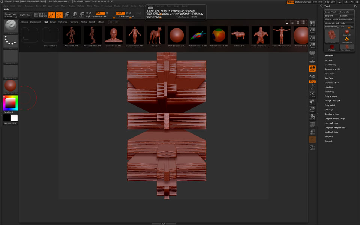360x225 pixels.
Task: Open the Dots stroke type selector
Action: (x=10, y=42)
